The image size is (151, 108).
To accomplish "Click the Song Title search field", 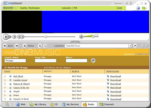I will click(46, 61).
